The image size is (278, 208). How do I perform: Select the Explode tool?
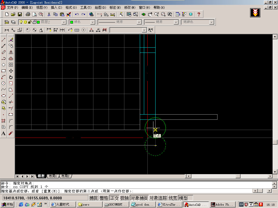(11, 133)
